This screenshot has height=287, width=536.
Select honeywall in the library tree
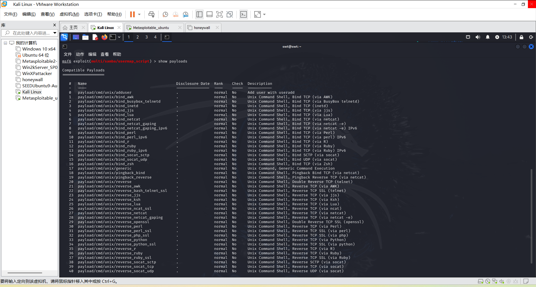point(33,80)
